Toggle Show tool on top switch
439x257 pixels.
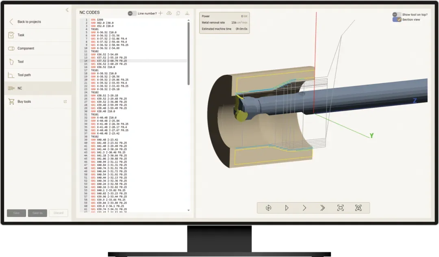coord(396,15)
